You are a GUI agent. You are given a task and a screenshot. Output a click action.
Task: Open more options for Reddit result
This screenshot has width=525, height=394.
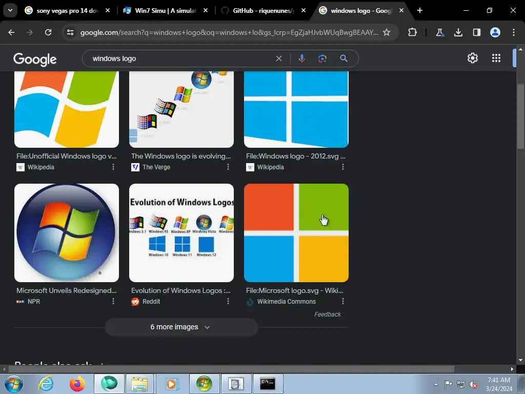pos(228,301)
